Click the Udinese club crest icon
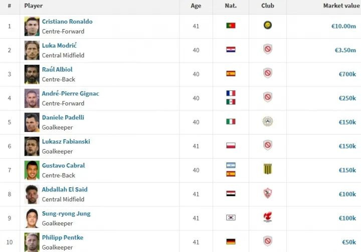Screen dimensions: 361x252 pos(268,121)
